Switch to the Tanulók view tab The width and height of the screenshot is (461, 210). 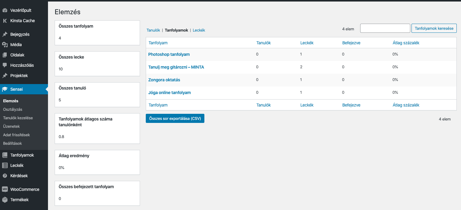point(153,30)
